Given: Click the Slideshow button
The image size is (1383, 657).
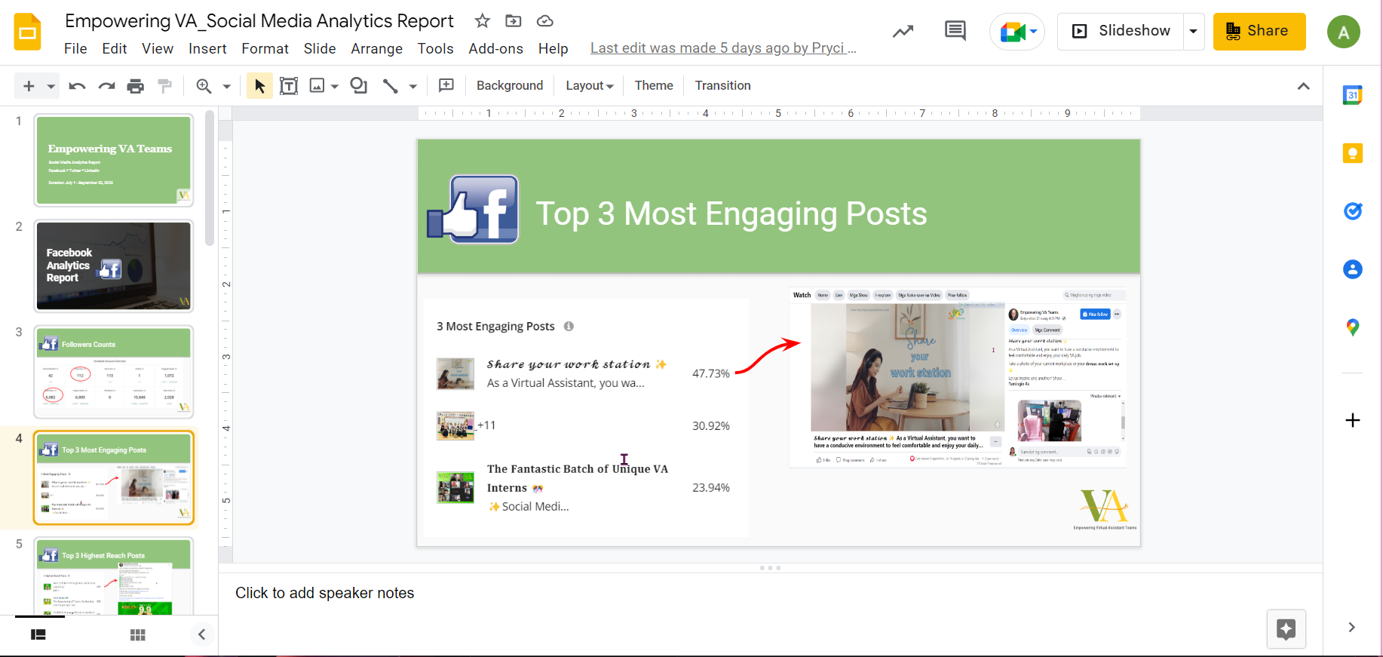Looking at the screenshot, I should click(1121, 31).
